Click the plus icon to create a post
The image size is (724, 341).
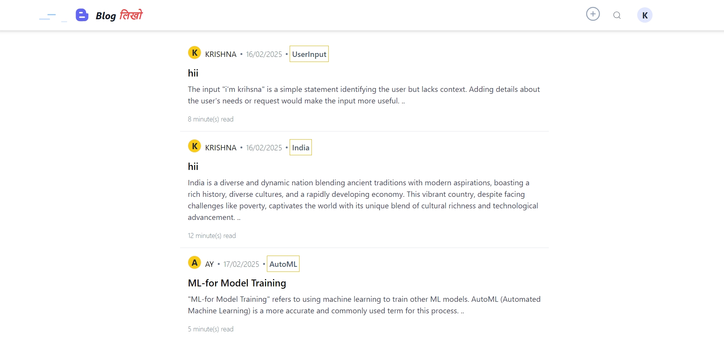(593, 14)
